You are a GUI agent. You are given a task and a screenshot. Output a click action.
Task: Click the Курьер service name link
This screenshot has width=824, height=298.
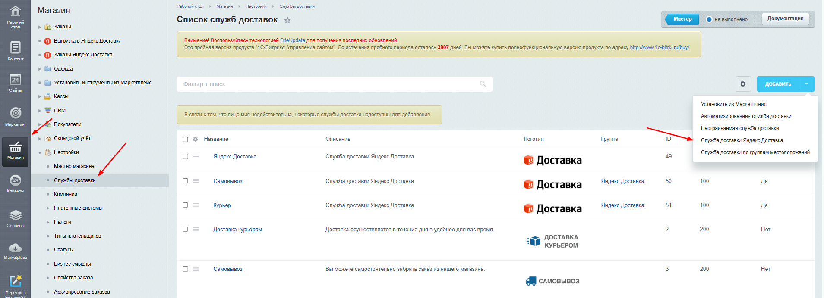222,205
